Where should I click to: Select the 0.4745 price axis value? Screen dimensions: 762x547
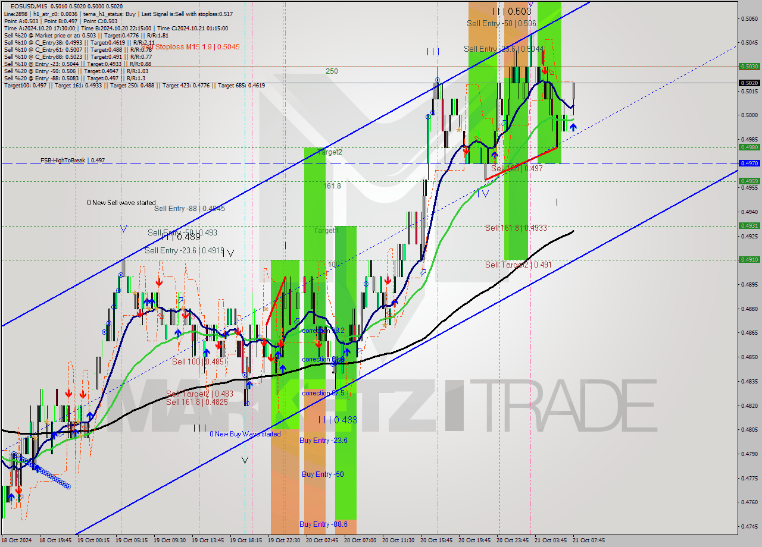749,526
